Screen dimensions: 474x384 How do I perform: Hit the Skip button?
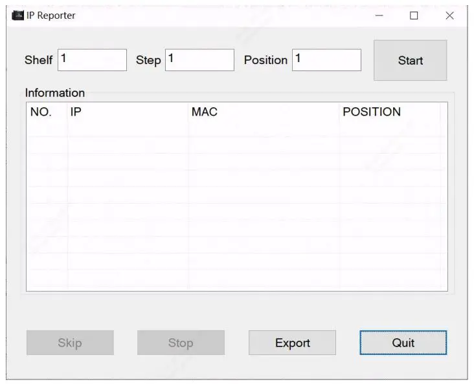[70, 343]
